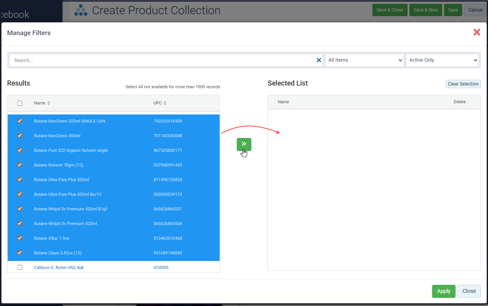Uncheck Butane Ultra Pure Plus 420ml checkbox
The width and height of the screenshot is (488, 306).
click(x=20, y=180)
